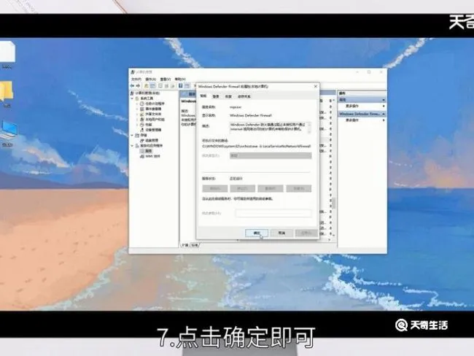The image size is (474, 356).
Task: Close the Windows Defender Firewall properties dialog
Action: [x=316, y=86]
